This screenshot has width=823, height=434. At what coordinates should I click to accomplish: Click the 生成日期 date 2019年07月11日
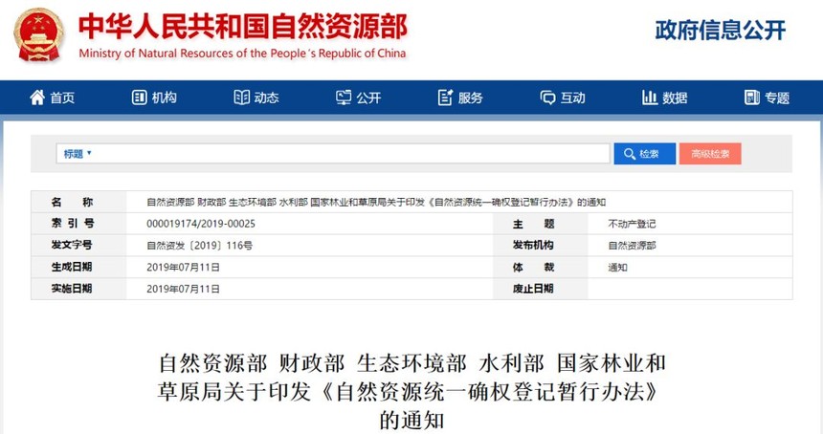tap(183, 268)
